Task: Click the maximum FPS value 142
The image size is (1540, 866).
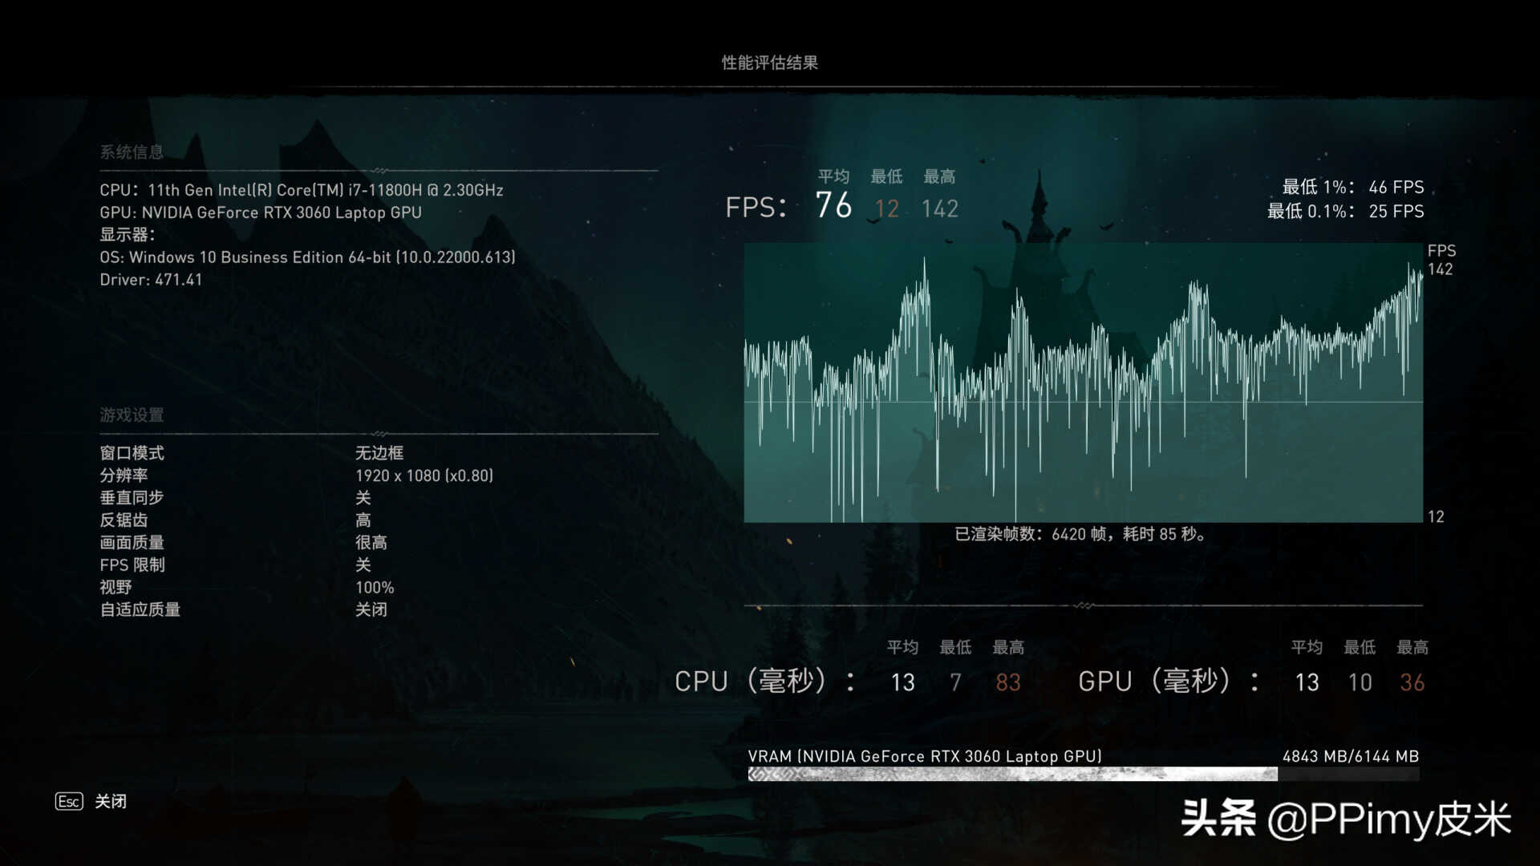Action: 938,208
